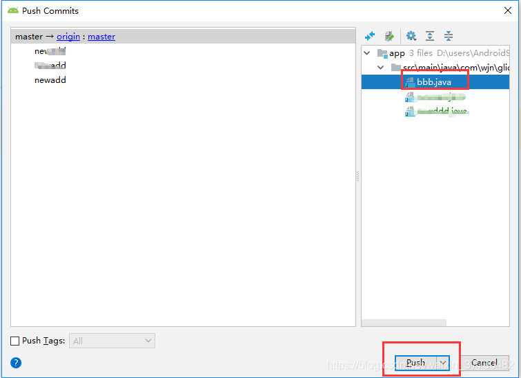
Task: Click the Push button
Action: pos(415,363)
